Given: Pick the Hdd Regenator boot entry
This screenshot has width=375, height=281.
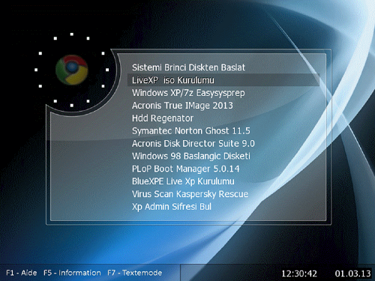Looking at the screenshot, I should [163, 118].
